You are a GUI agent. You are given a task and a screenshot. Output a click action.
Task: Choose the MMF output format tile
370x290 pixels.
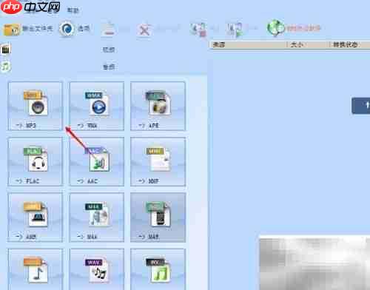158,161
